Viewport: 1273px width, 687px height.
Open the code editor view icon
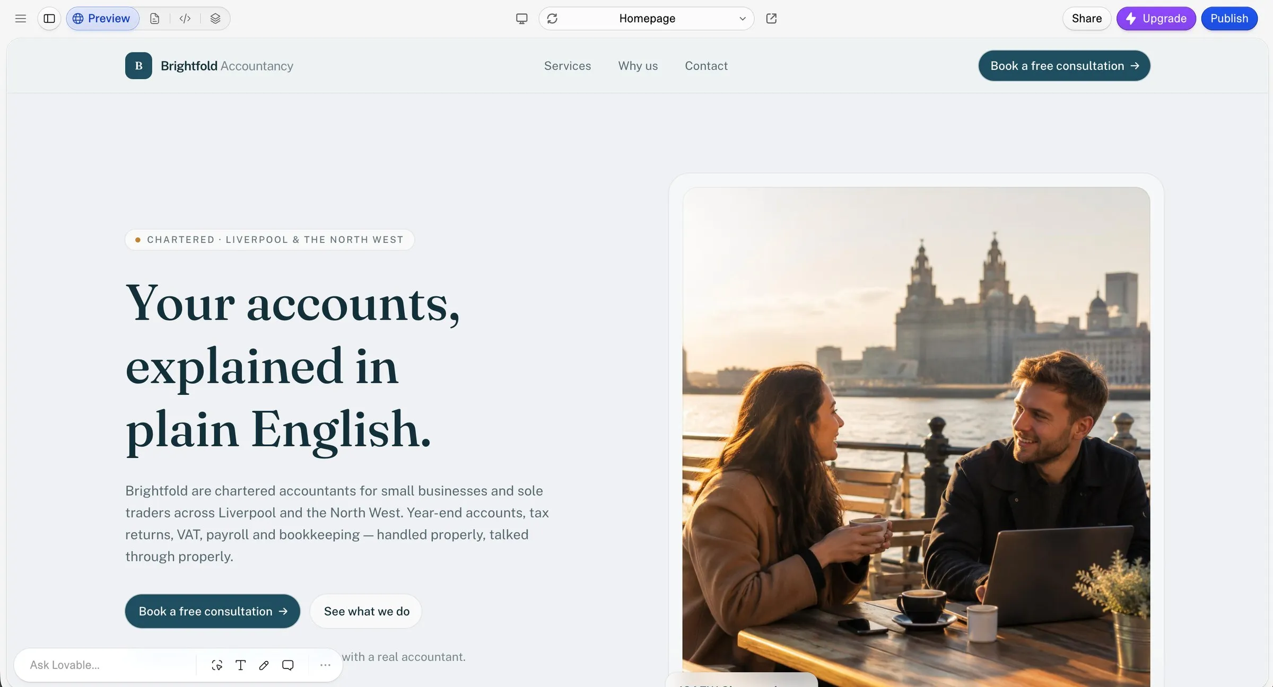pos(185,19)
